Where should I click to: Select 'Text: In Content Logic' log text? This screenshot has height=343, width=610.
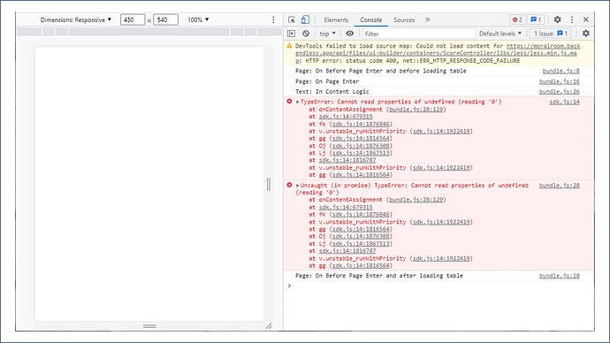pos(332,91)
